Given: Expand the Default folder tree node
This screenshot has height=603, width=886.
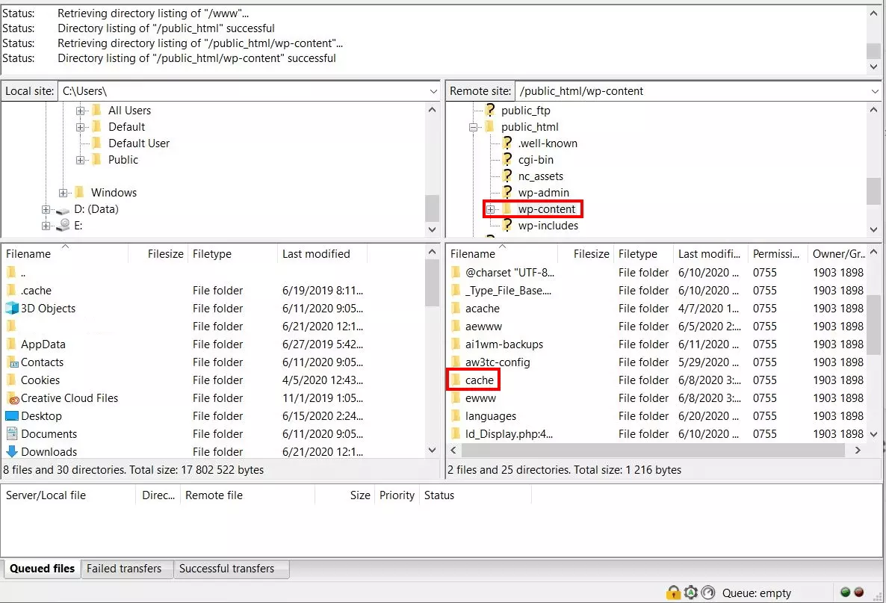Looking at the screenshot, I should pos(80,127).
